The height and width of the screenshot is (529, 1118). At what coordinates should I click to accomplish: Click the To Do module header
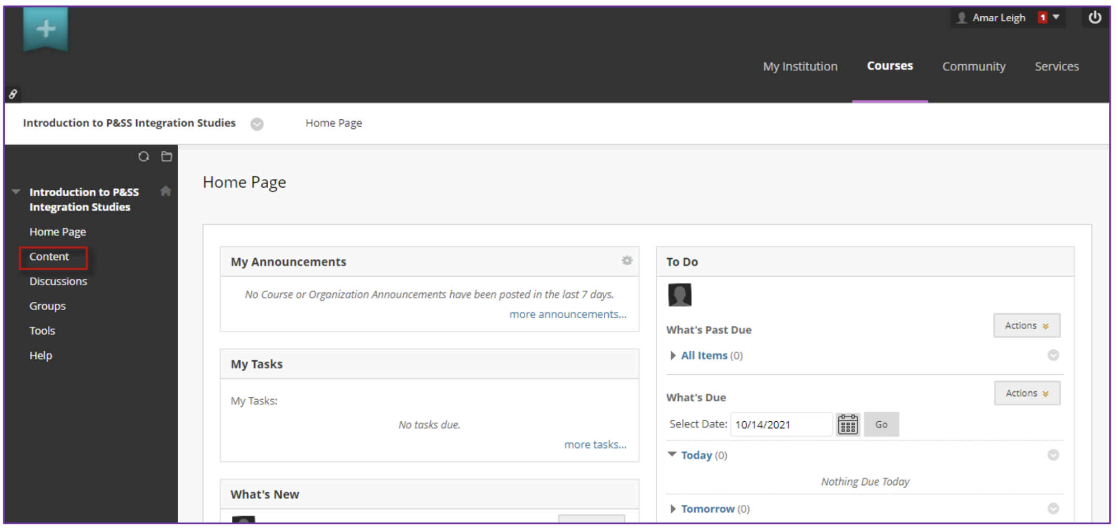pos(865,261)
